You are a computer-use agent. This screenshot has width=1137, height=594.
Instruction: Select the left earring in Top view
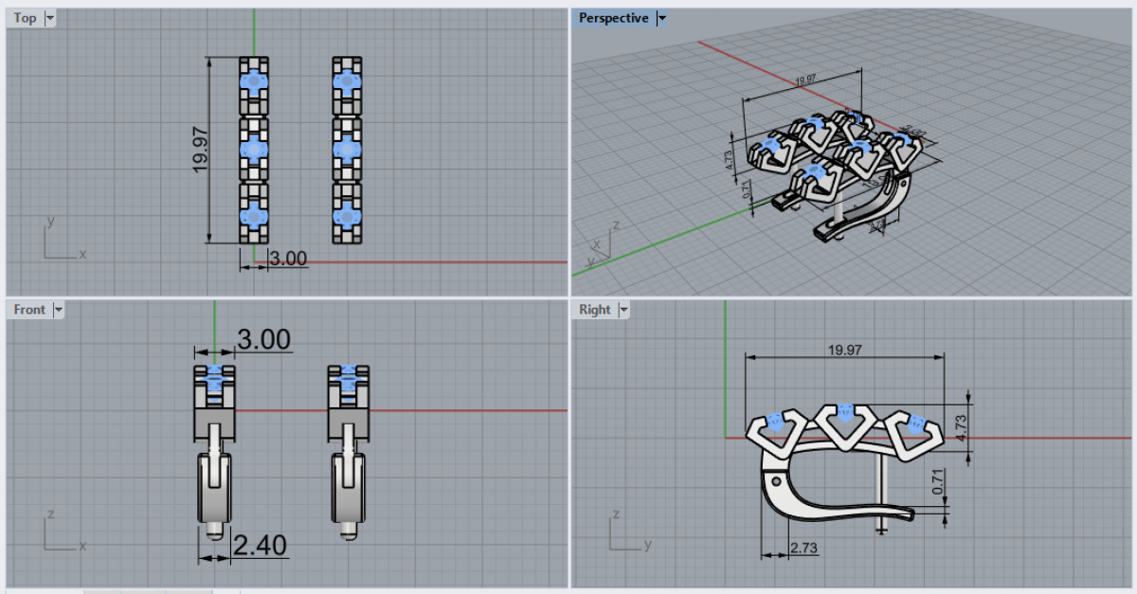pyautogui.click(x=254, y=149)
